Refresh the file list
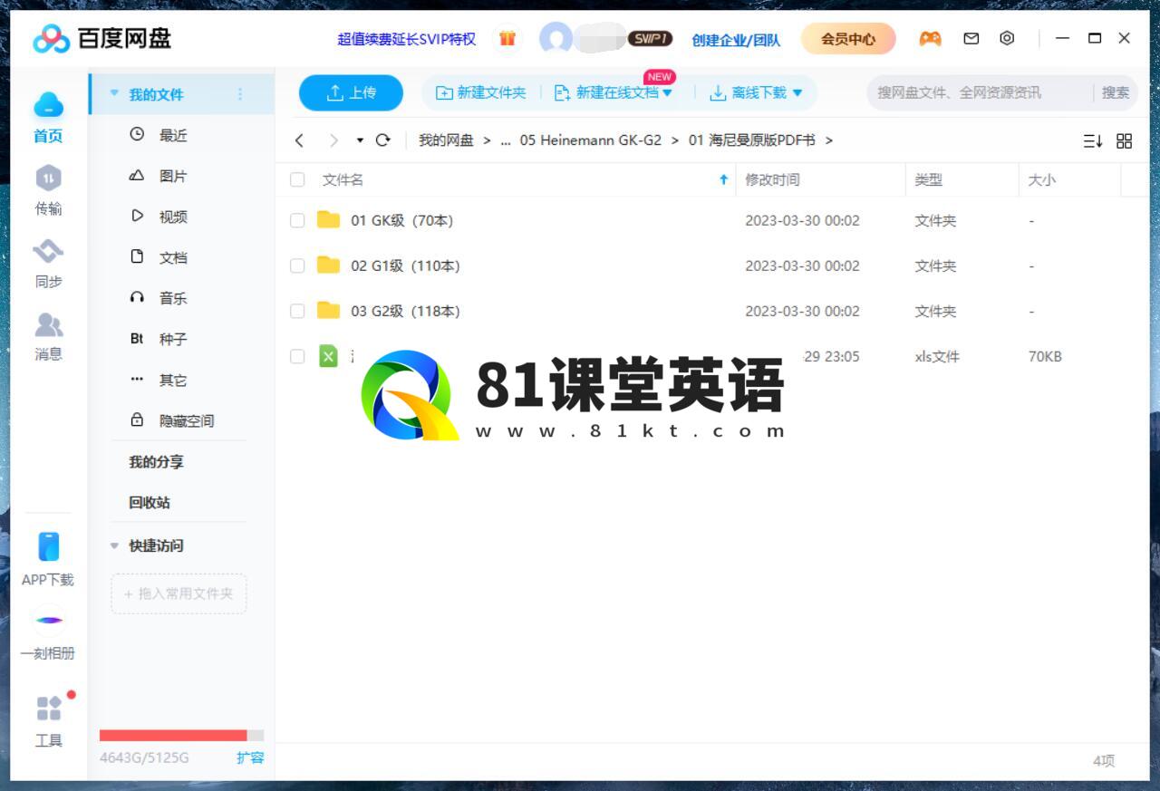Screen dimensions: 1160x791 point(382,140)
